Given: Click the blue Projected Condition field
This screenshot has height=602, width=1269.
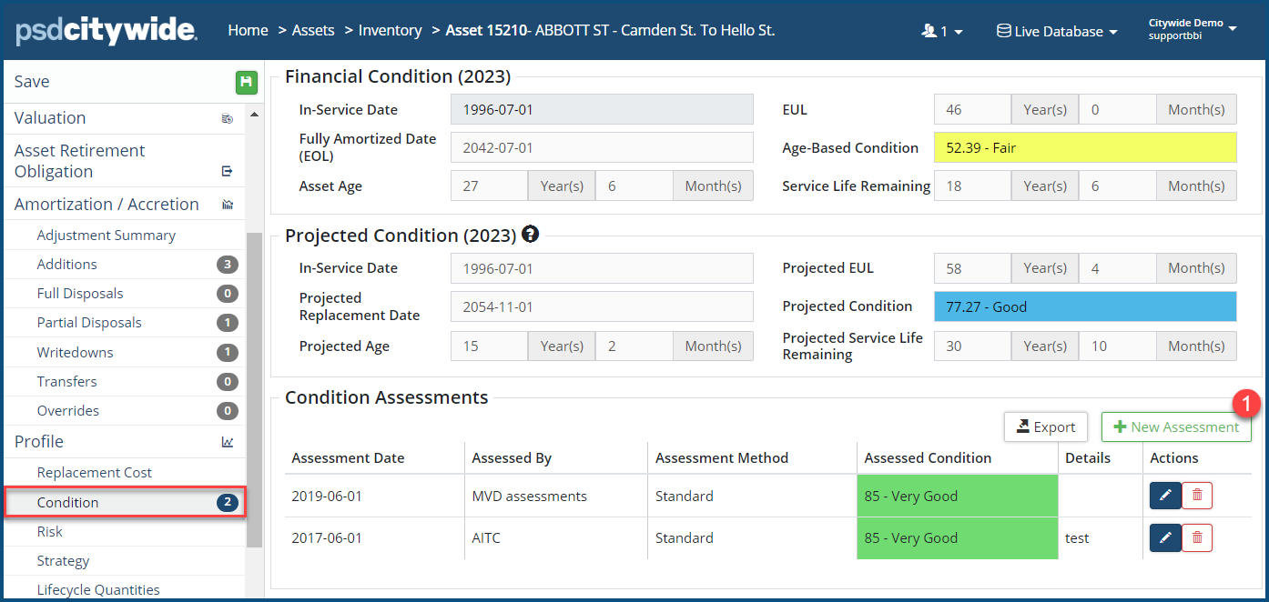Looking at the screenshot, I should pos(1085,306).
